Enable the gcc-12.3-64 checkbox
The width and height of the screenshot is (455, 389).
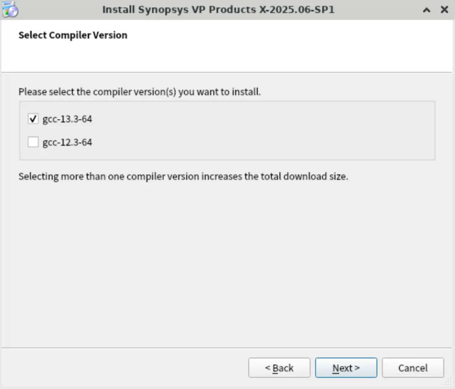(x=33, y=142)
